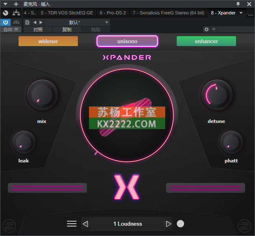Click the 对照 compare button
The width and height of the screenshot is (255, 236).
tap(38, 30)
